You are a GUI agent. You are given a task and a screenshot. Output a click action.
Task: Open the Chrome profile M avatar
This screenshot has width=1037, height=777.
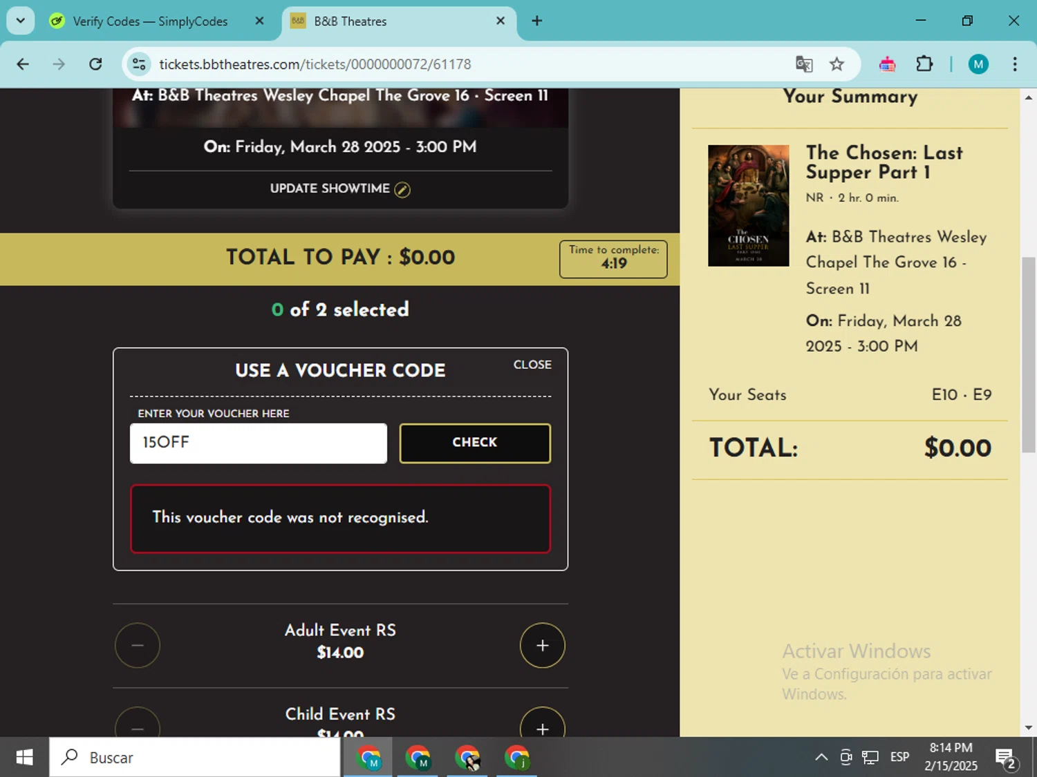[x=978, y=64]
